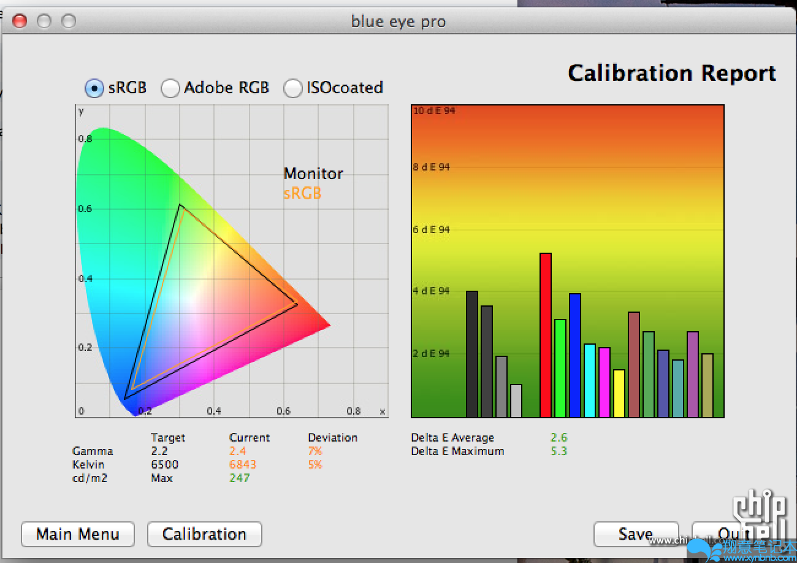Click the Gamma deviation 7%
Viewport: 797px width, 563px height.
coord(315,451)
